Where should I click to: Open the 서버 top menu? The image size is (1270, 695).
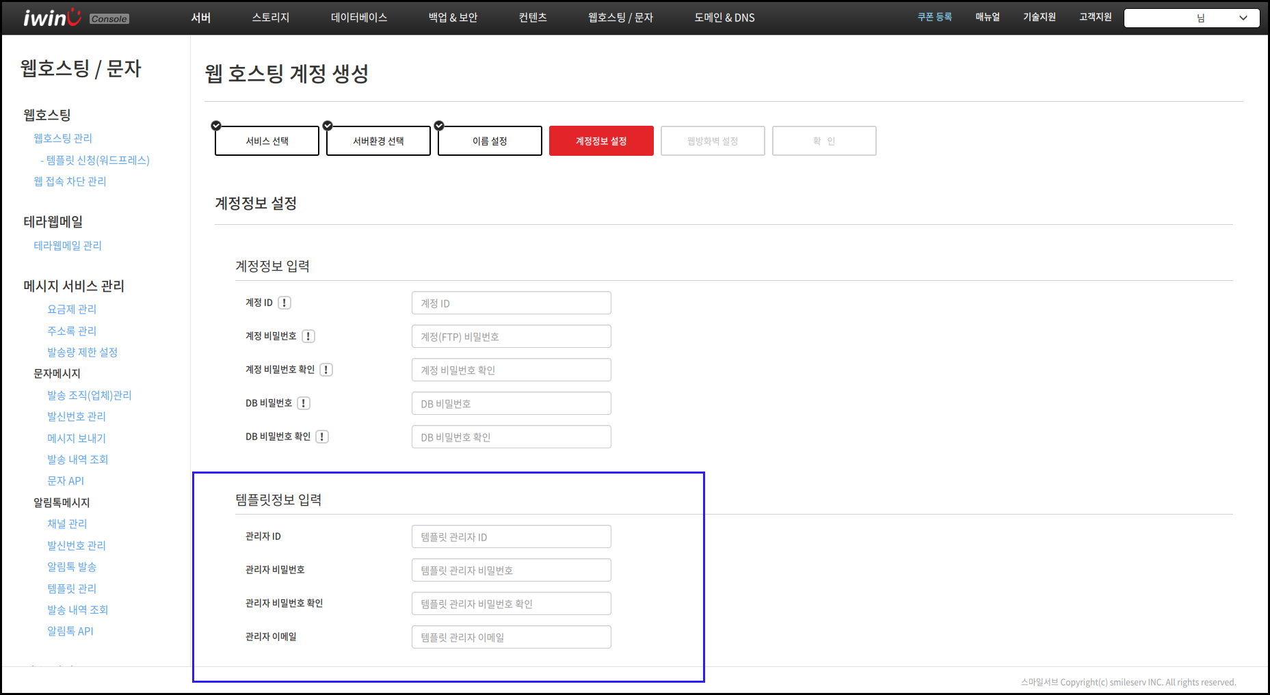tap(200, 18)
